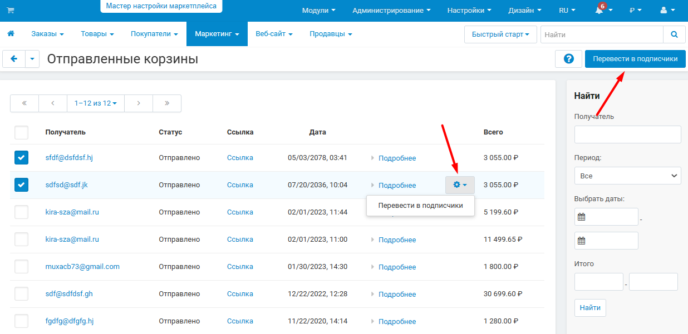Viewport: 688px width, 334px height.
Task: Open the ₽ currency selector
Action: tap(635, 11)
